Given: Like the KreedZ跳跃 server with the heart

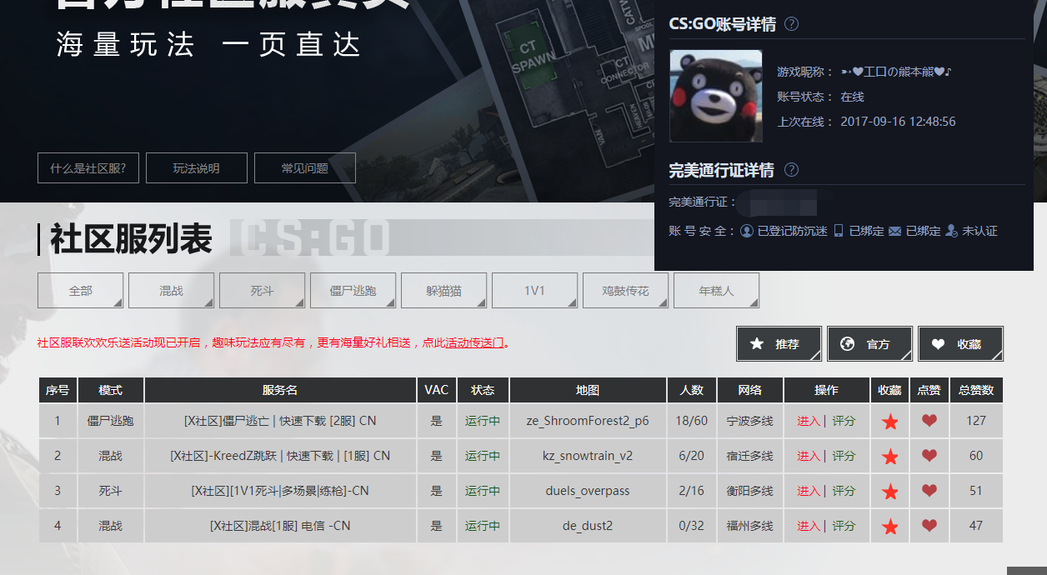Looking at the screenshot, I should (x=929, y=456).
